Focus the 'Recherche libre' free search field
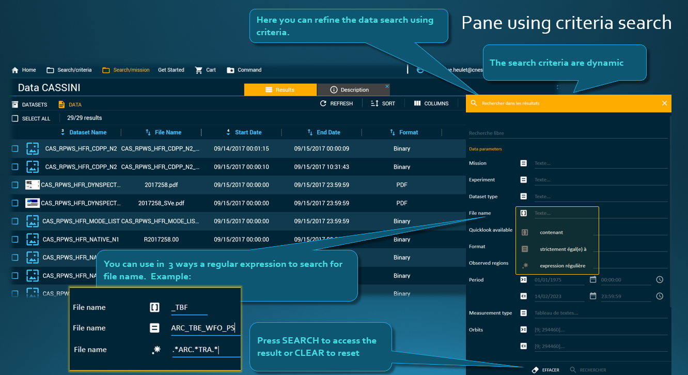Viewport: 688px width, 375px height. click(x=568, y=133)
